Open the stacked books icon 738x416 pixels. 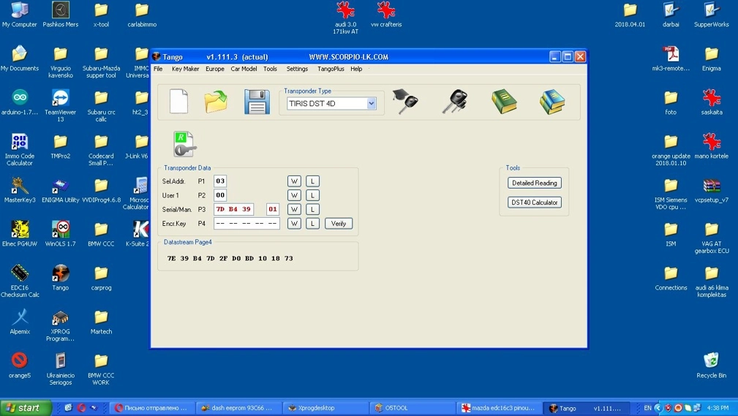point(552,101)
